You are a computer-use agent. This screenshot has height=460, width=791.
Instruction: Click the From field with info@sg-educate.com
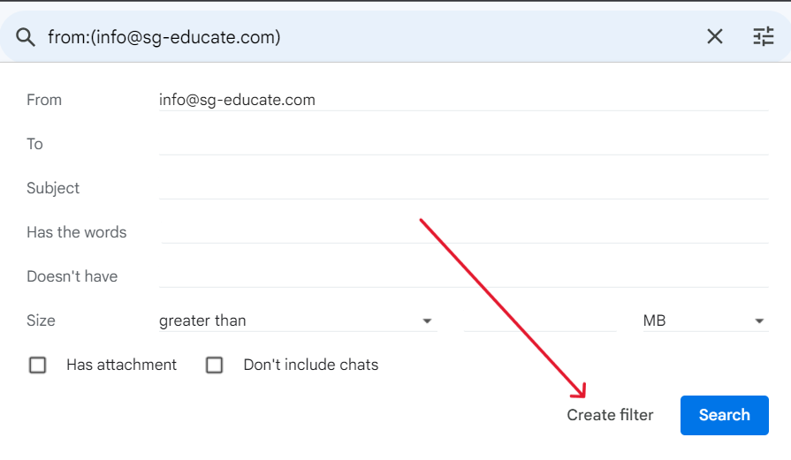(x=463, y=100)
